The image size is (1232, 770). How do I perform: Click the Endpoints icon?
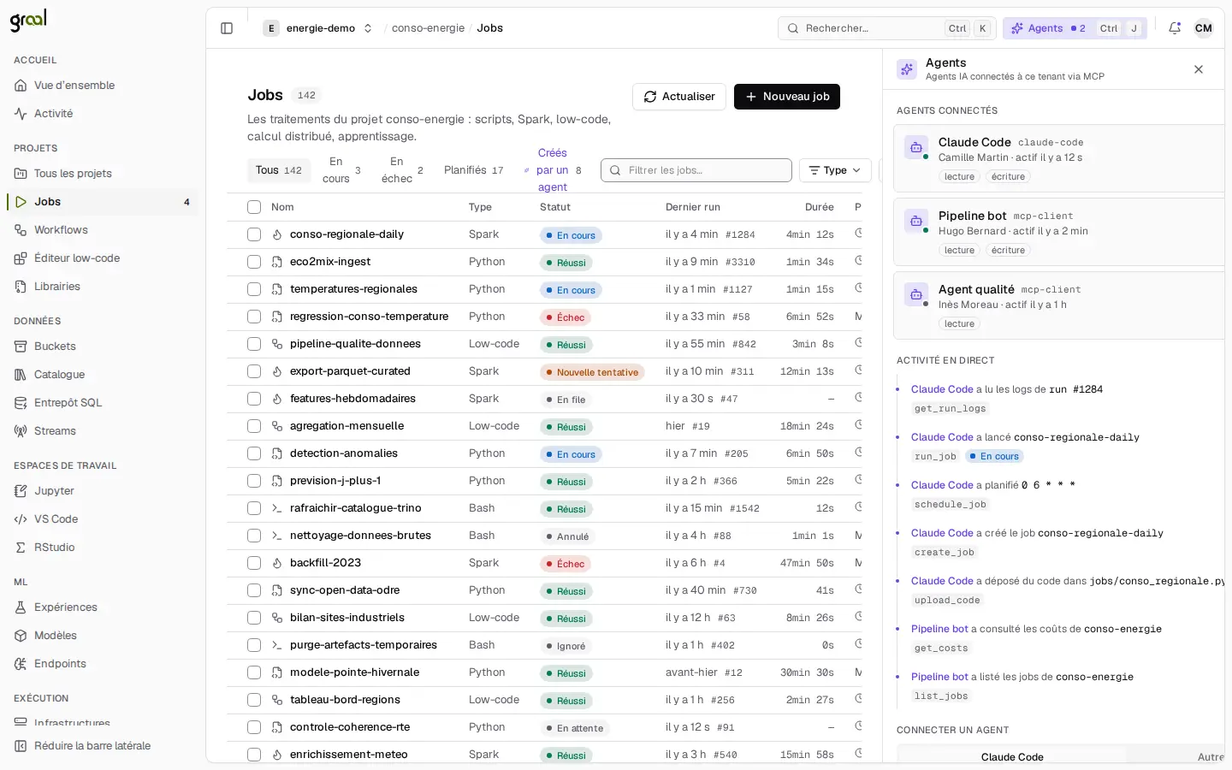[21, 664]
